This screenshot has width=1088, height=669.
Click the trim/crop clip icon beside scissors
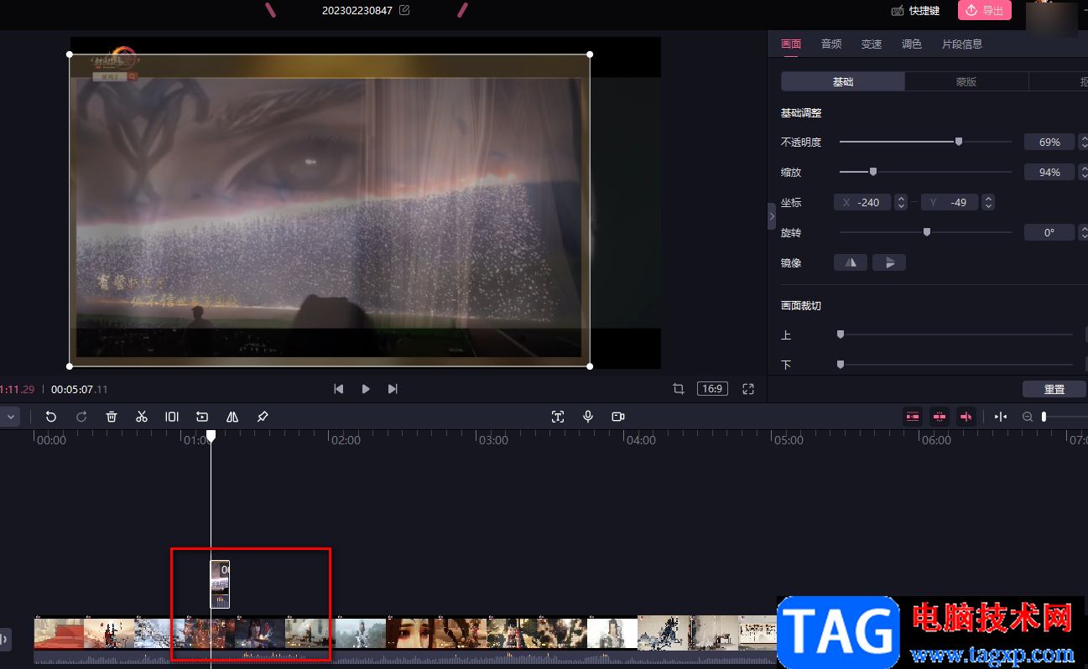tap(172, 417)
